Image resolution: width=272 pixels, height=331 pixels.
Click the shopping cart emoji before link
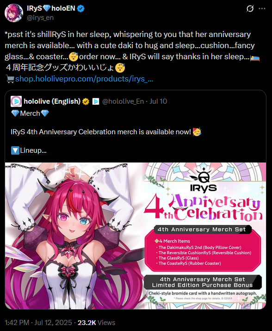tap(10, 79)
